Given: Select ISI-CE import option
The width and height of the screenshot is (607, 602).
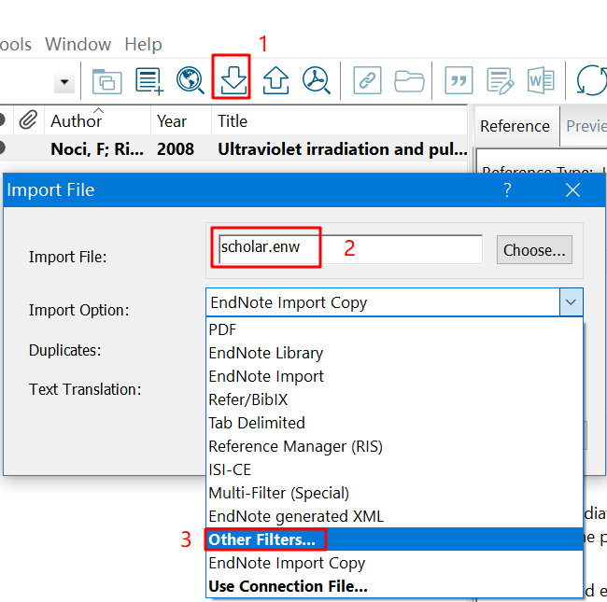Looking at the screenshot, I should [x=394, y=469].
